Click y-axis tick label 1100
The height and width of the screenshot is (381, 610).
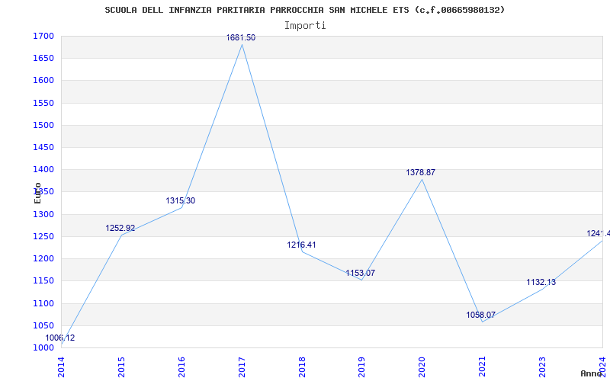(x=43, y=303)
